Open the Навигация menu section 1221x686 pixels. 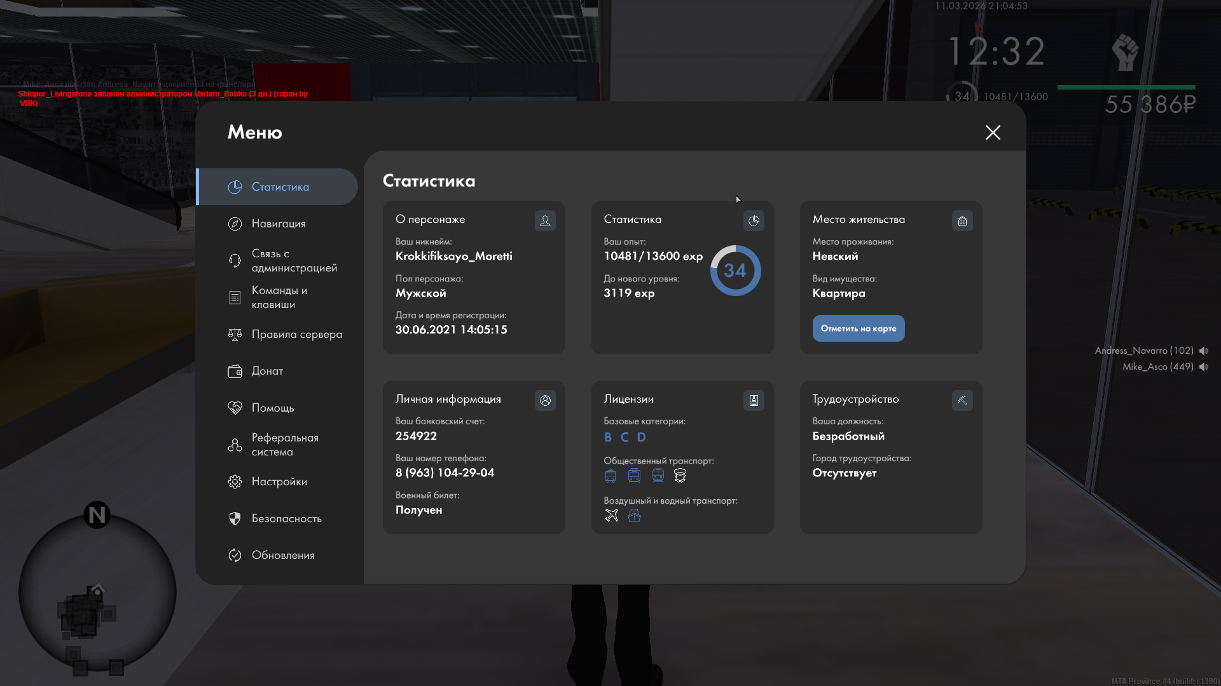[x=279, y=224]
